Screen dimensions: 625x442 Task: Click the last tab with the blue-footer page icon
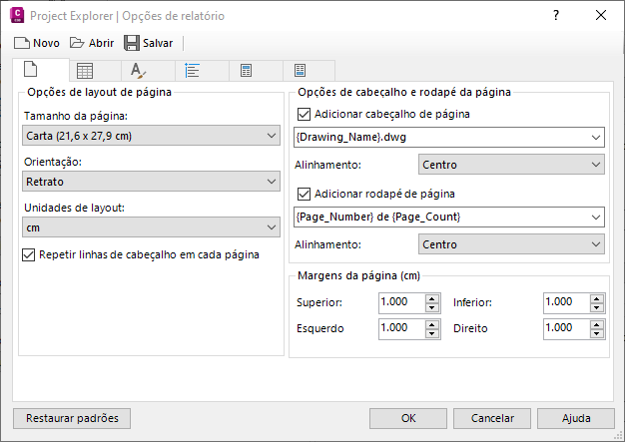[300, 71]
